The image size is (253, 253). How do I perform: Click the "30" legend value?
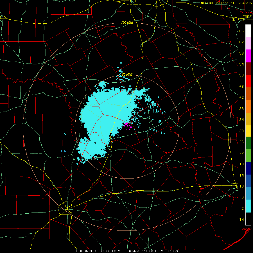(241, 131)
